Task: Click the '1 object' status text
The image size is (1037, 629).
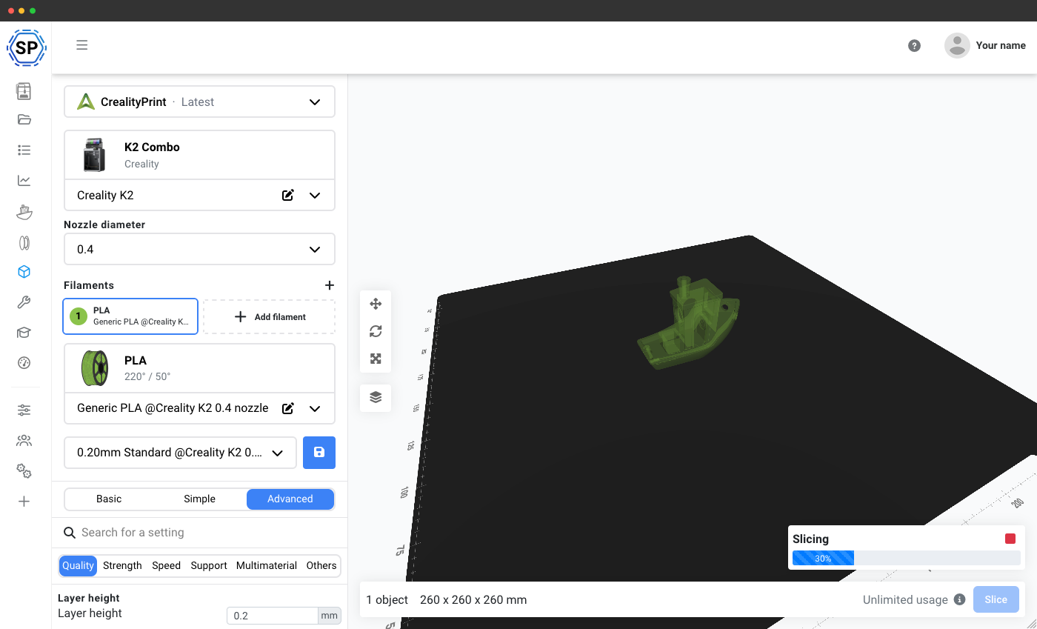Action: click(x=387, y=600)
